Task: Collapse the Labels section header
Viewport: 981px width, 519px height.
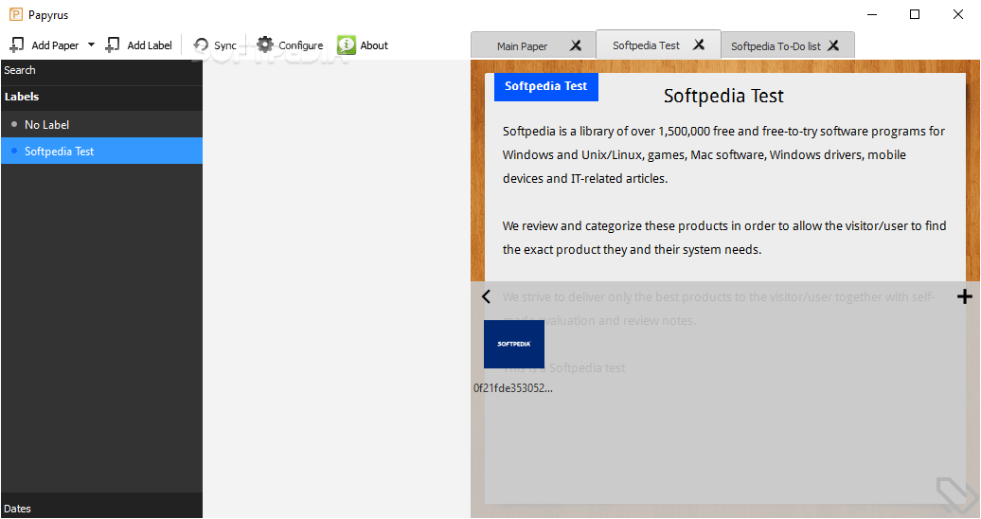Action: pos(101,97)
